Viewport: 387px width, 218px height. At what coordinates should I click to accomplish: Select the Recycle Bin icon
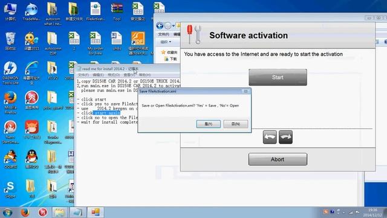point(10,41)
